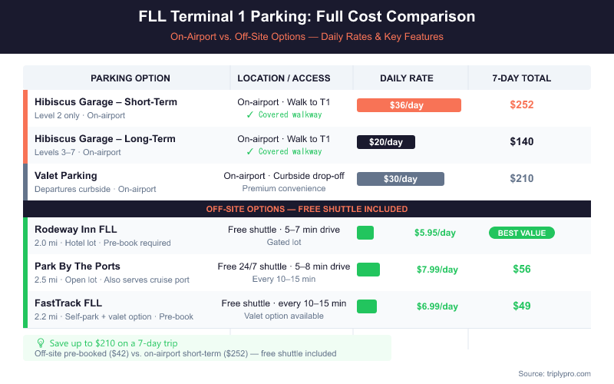Click the checkmark in the Short-Term garage row

(x=250, y=115)
